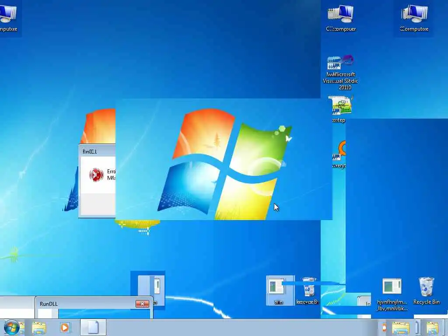Open the cut-off Computer icon at left edge
448x336 pixels.
coord(9,18)
